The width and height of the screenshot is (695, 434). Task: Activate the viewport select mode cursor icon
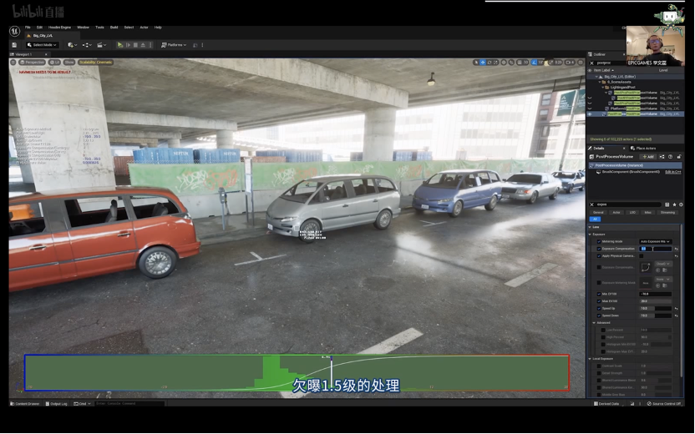coord(476,63)
